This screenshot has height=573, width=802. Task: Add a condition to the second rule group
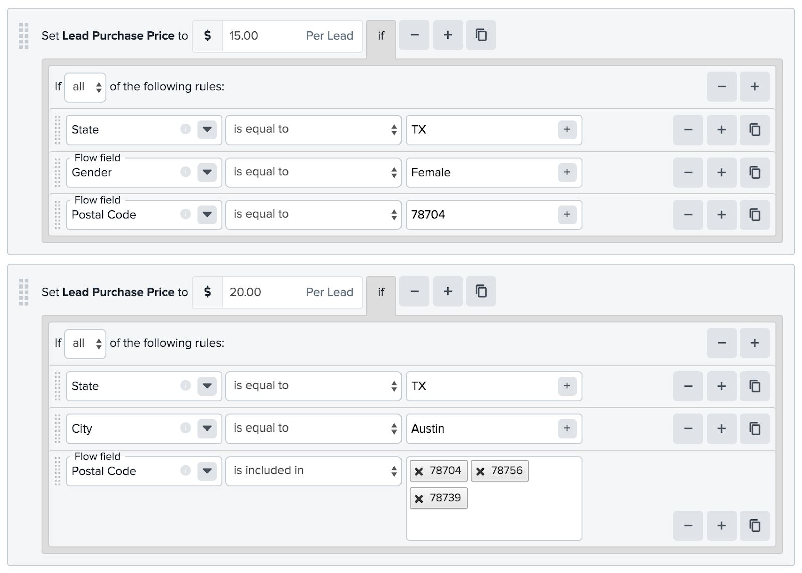(x=754, y=343)
